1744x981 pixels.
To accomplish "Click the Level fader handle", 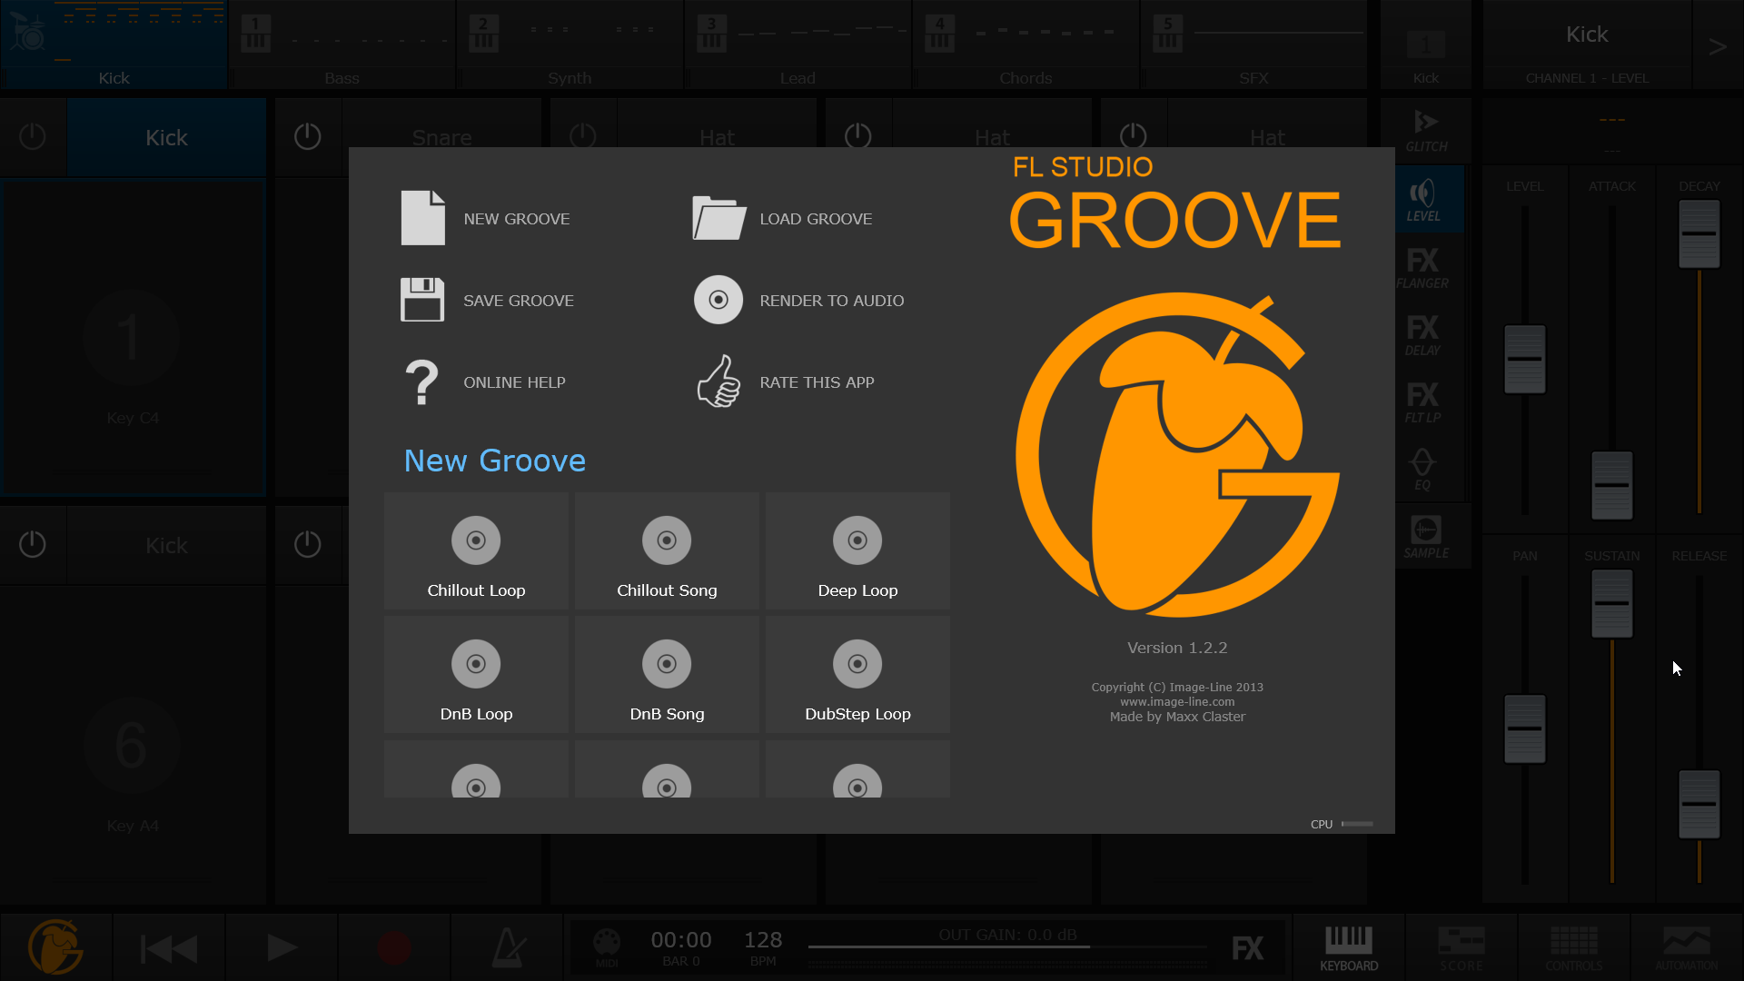I will pos(1525,359).
